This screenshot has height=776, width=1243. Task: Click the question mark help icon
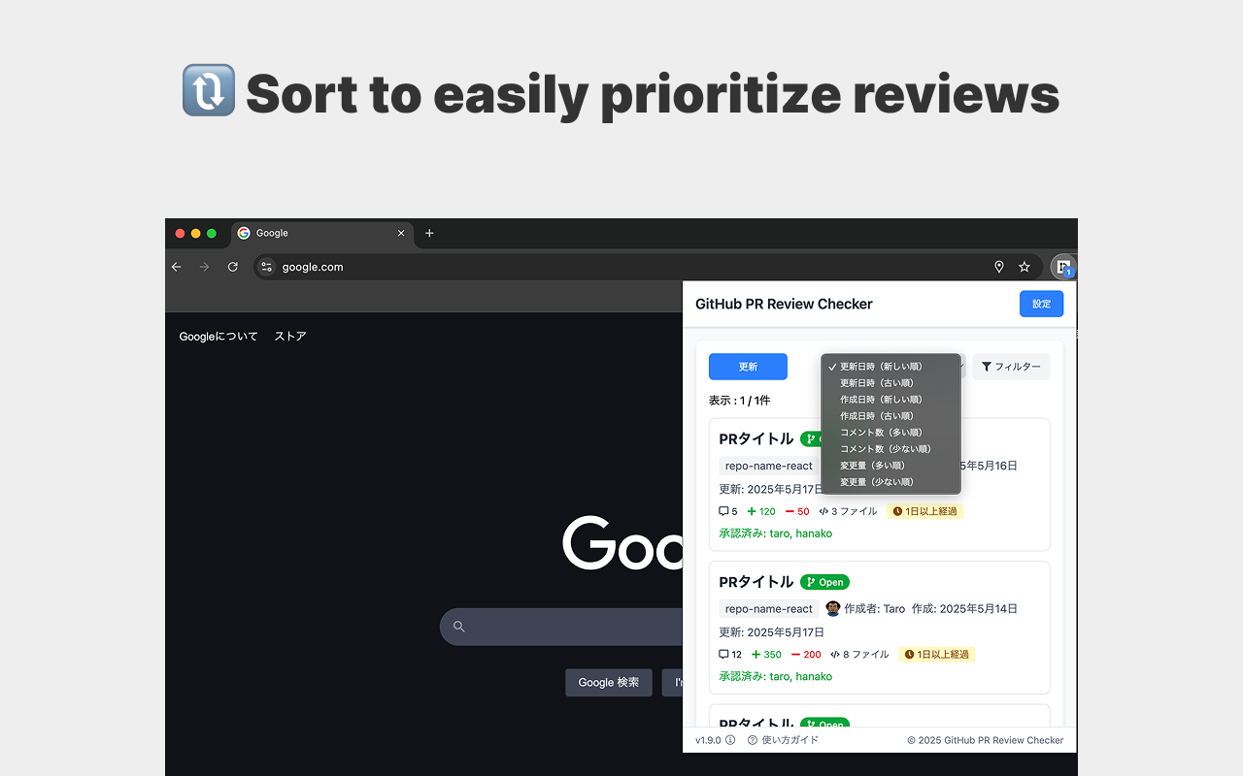tap(753, 740)
